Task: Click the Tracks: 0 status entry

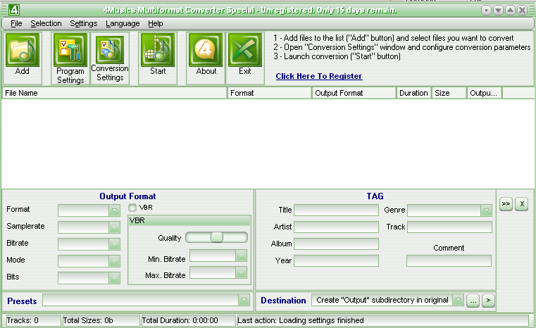Action: 32,320
